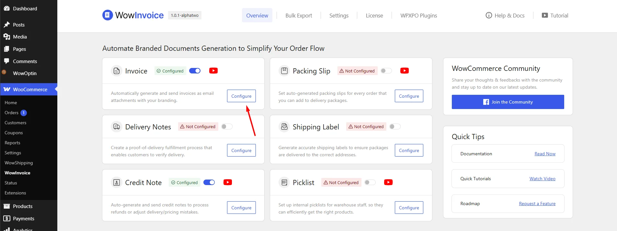Enable the Shipping Label toggle switch
This screenshot has width=617, height=231.
pos(395,126)
